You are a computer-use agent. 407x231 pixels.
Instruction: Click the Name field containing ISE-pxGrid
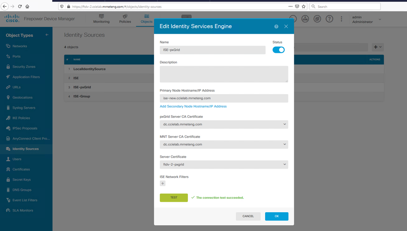pos(212,50)
